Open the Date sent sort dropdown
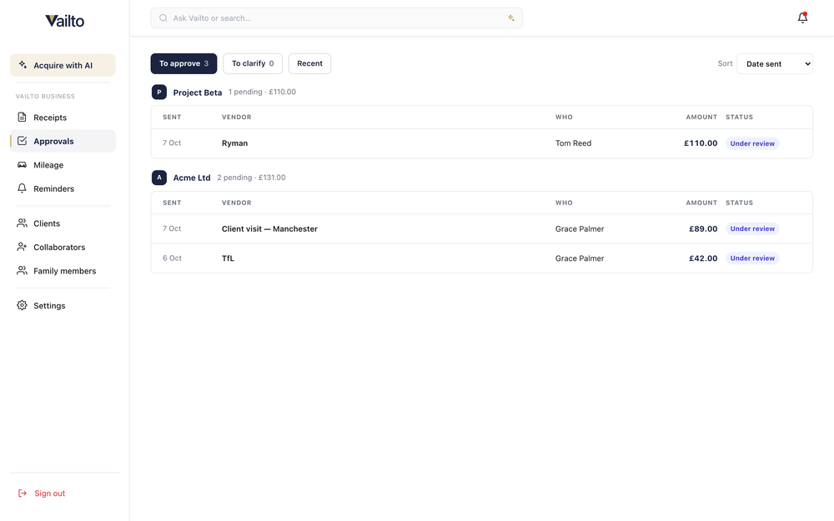Viewport: 834px width, 521px height. tap(775, 64)
